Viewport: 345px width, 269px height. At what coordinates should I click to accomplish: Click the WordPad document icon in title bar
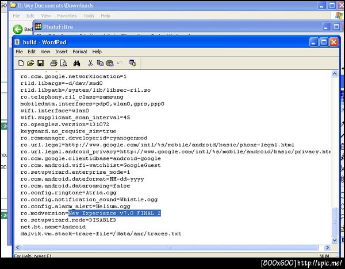(17, 42)
